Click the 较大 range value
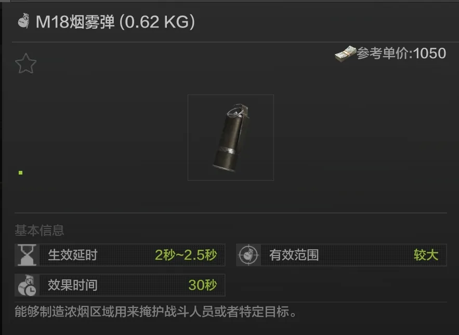The width and height of the screenshot is (459, 335). [x=426, y=255]
